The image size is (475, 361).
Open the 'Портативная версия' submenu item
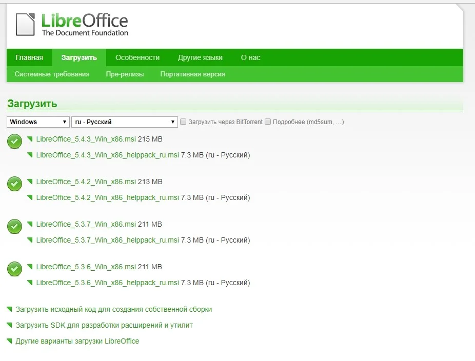click(193, 74)
